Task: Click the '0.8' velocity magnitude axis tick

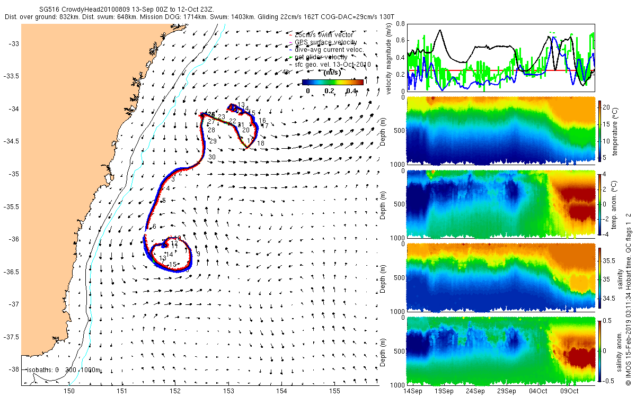Action: pos(400,24)
